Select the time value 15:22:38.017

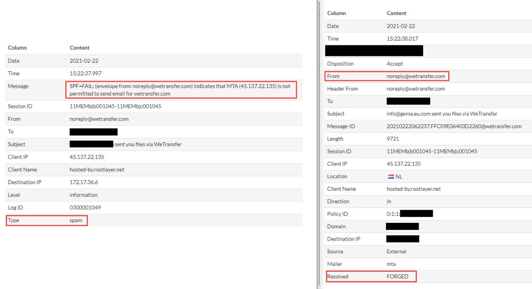click(402, 39)
